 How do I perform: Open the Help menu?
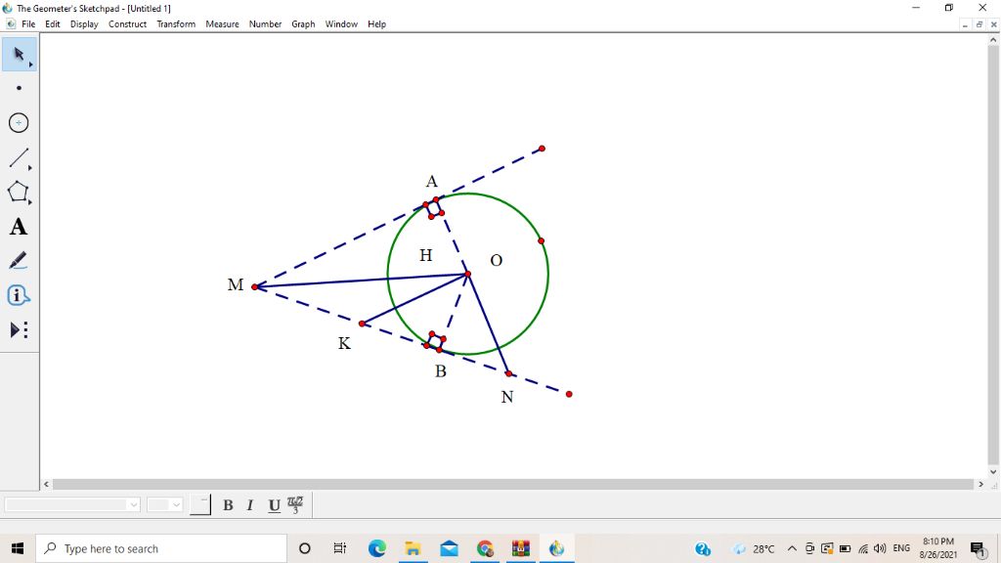point(376,24)
